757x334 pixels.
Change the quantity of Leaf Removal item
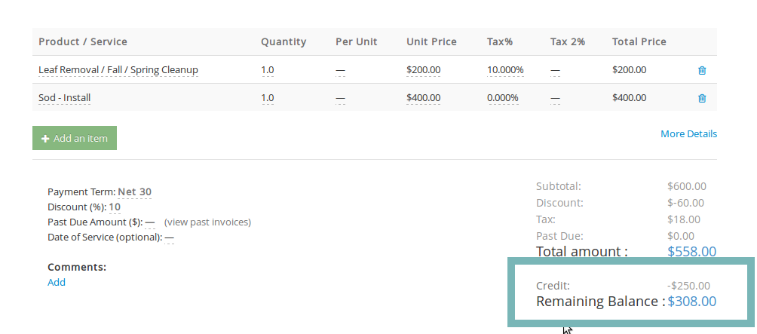tap(268, 70)
